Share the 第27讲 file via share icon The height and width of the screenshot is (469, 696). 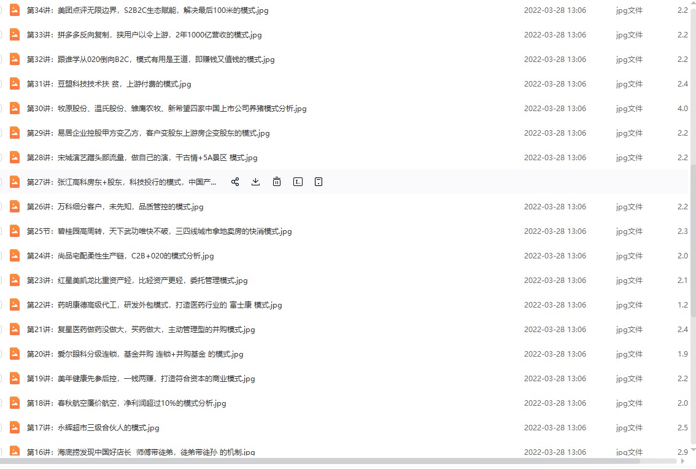(x=235, y=182)
